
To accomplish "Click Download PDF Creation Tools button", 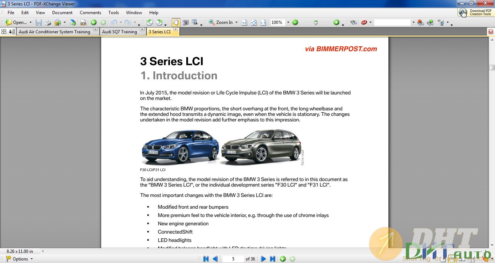I will [476, 12].
